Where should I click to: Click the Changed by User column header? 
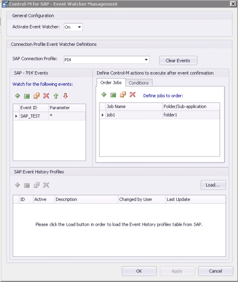141,199
